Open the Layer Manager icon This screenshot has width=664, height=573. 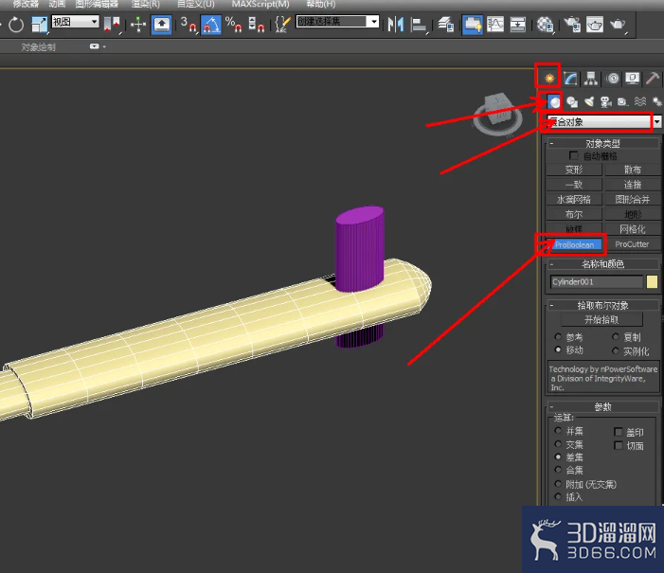coord(446,24)
